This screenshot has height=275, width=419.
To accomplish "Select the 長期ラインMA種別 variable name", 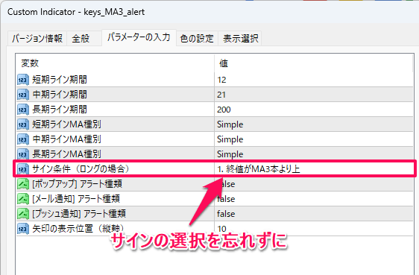I will [66, 154].
